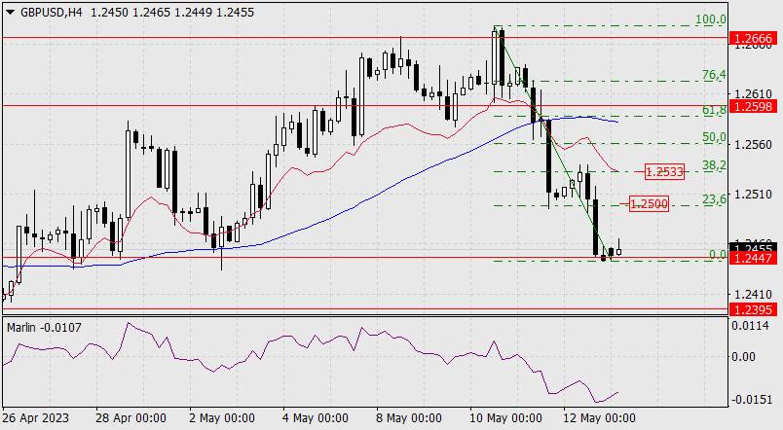
Task: Click the 28 Apr 00:00 date label
Action: [x=130, y=418]
